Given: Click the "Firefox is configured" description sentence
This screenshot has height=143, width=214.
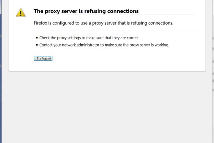Looking at the screenshot, I should pyautogui.click(x=103, y=23).
